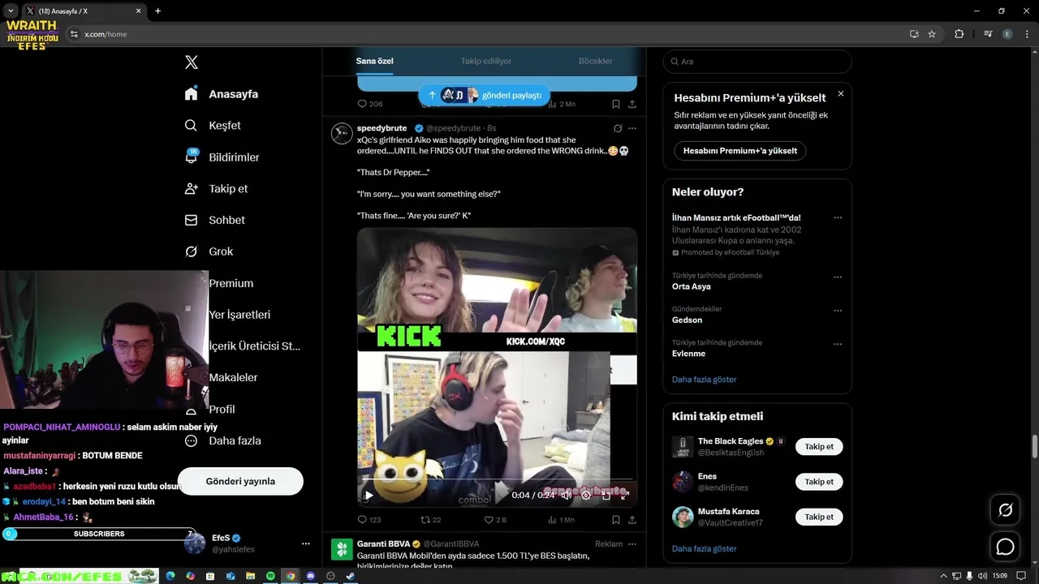Open Spotify from taskbar
Screen dimensions: 1039x584
pos(270,576)
